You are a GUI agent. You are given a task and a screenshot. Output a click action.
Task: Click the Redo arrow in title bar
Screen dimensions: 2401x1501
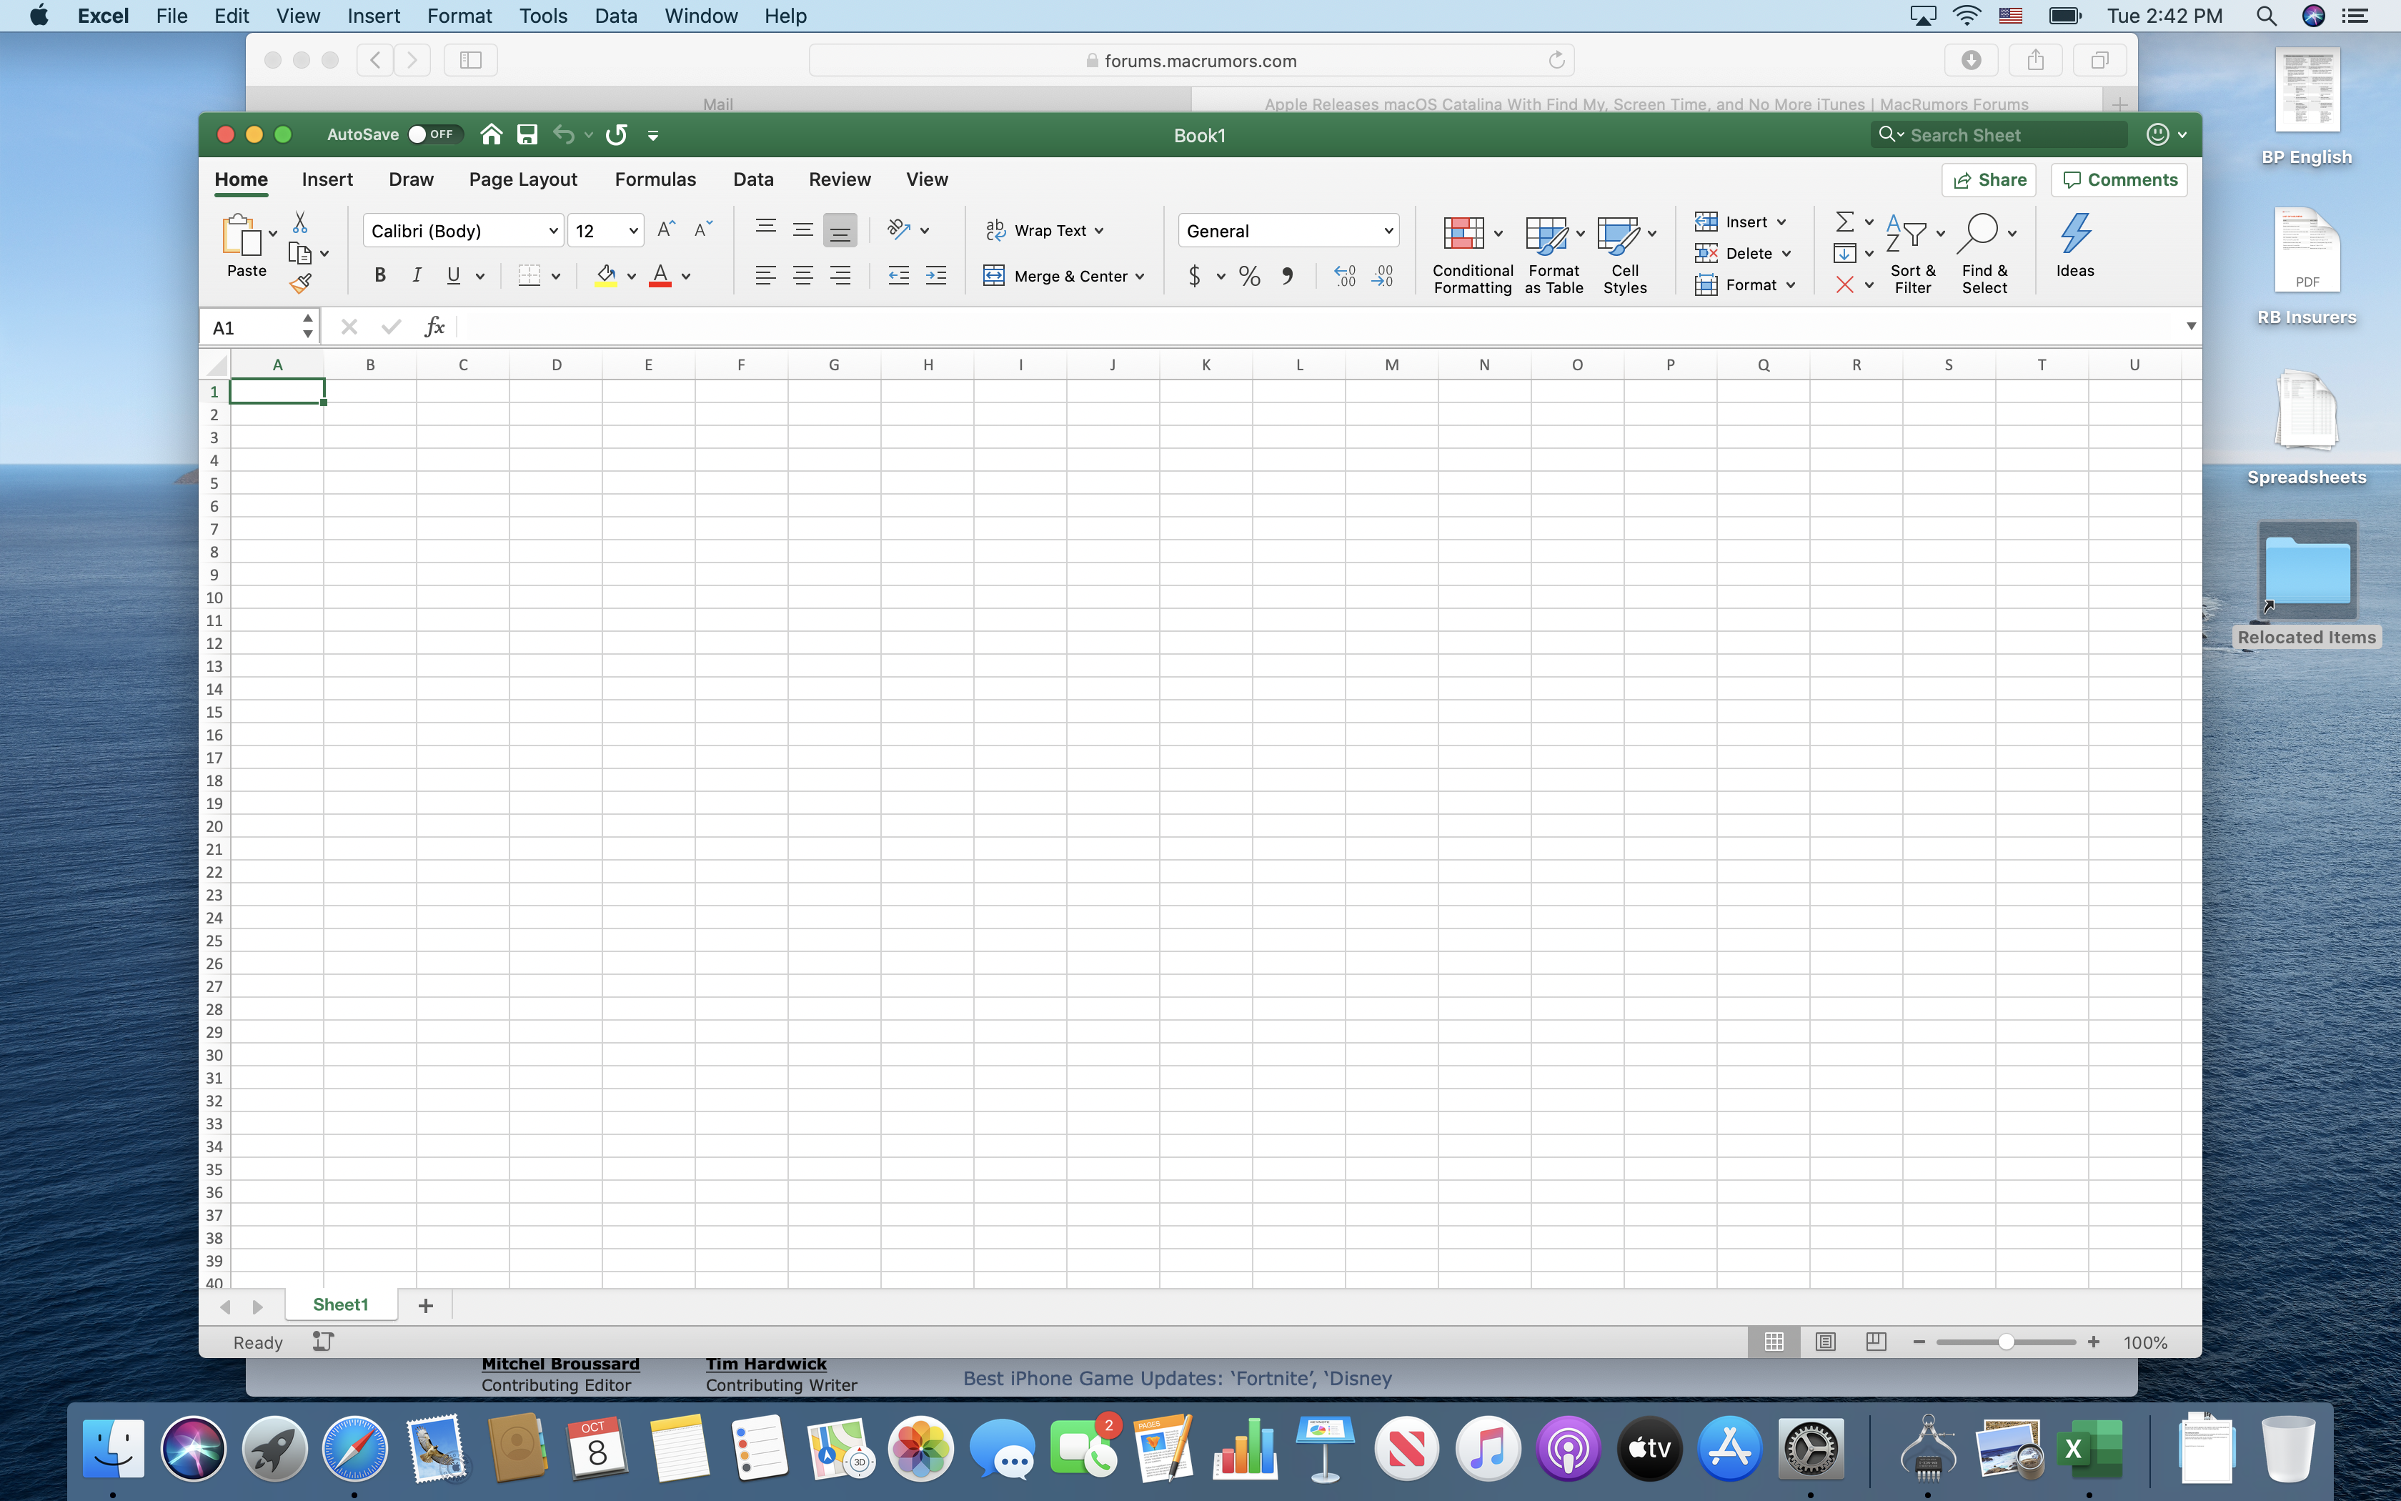pyautogui.click(x=616, y=134)
